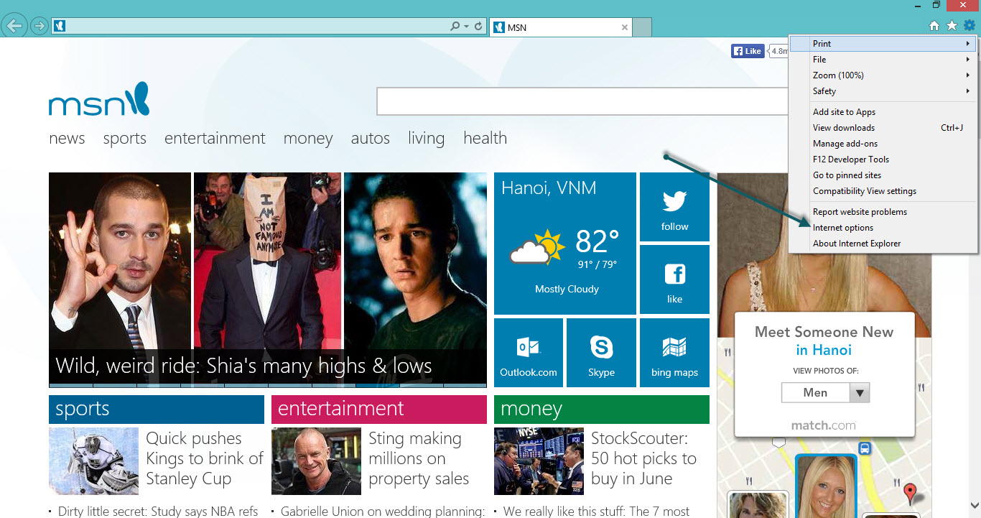The width and height of the screenshot is (981, 518).
Task: Open the Skype tile
Action: (x=601, y=353)
